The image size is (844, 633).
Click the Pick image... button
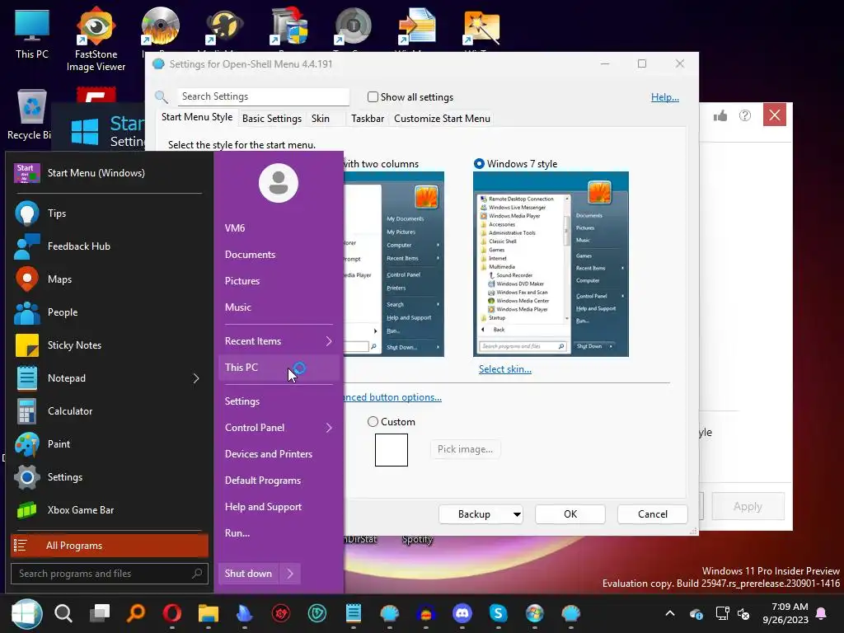click(465, 449)
